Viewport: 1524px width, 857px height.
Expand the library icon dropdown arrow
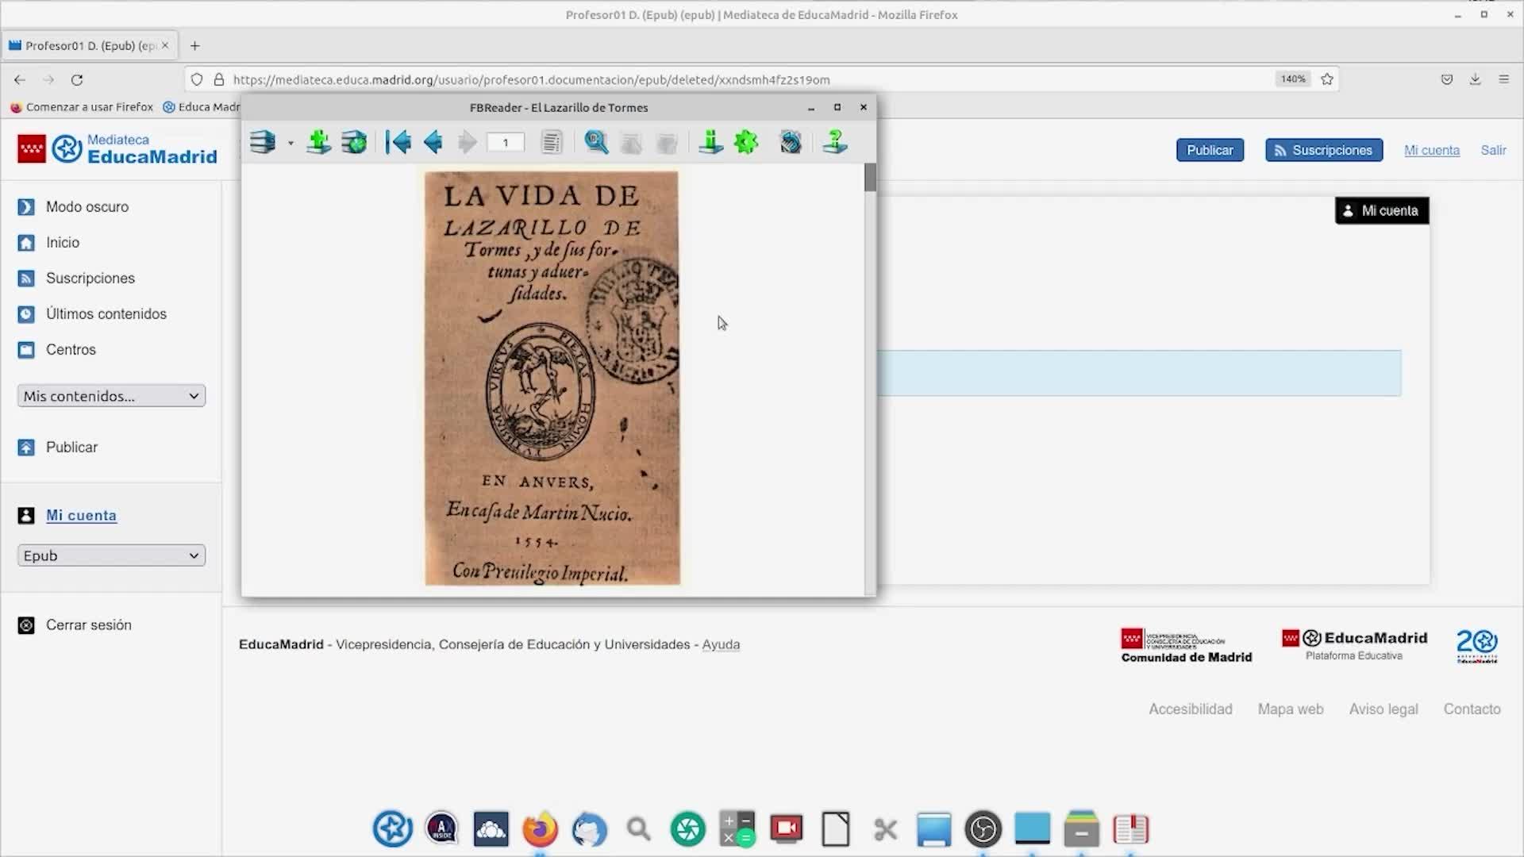(291, 144)
